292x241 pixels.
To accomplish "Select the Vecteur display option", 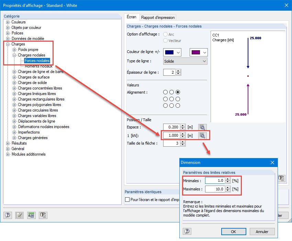I will [x=165, y=41].
